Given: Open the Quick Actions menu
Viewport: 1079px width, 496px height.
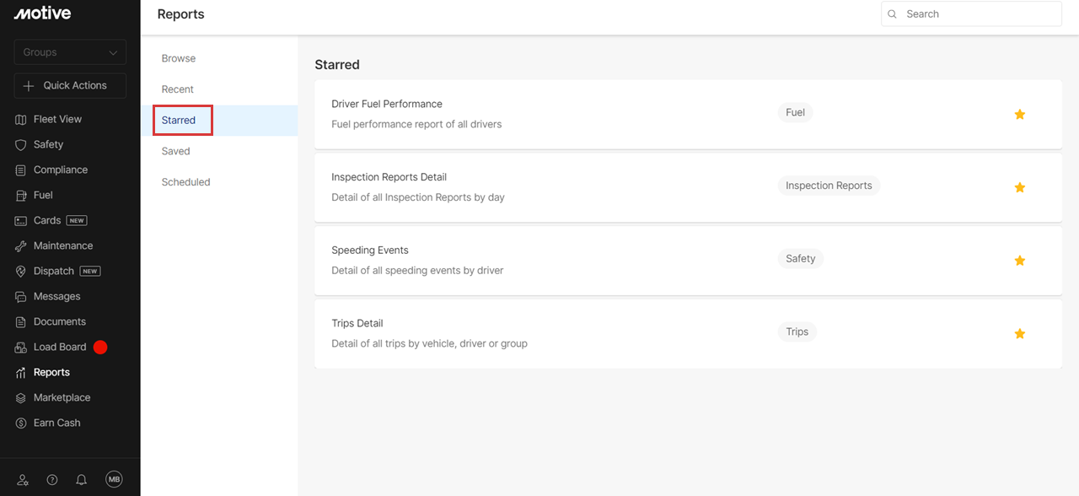Looking at the screenshot, I should (70, 85).
